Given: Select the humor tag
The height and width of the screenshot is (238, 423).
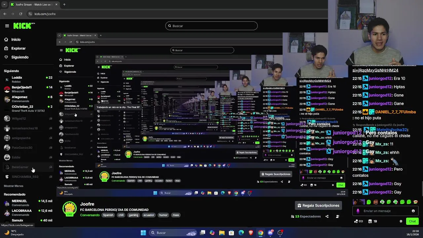Looking at the screenshot, I should (163, 215).
